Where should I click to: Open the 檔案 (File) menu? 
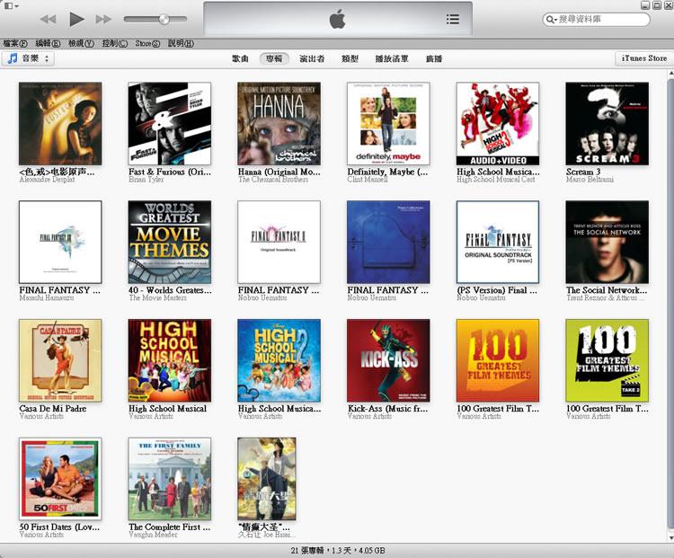coord(15,43)
